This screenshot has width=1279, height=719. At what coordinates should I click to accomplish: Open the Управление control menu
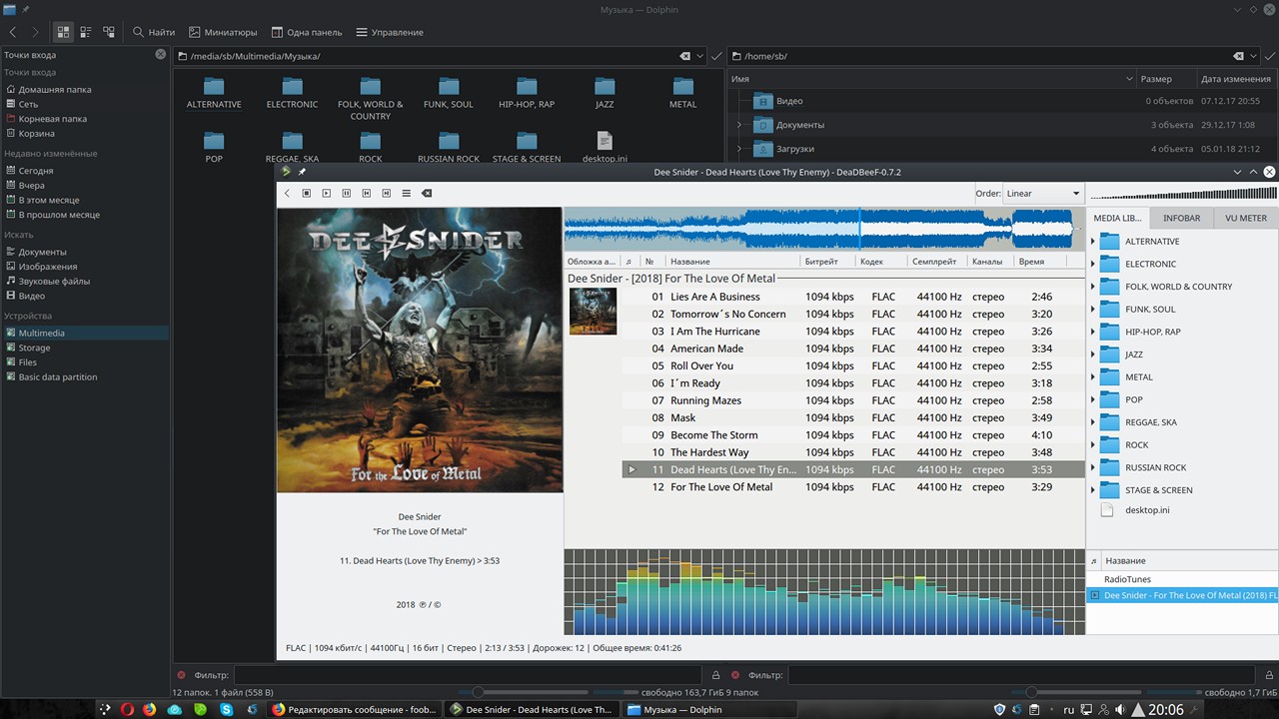point(390,32)
